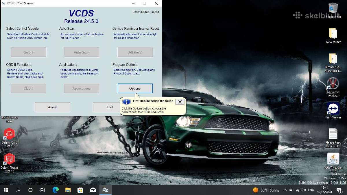Minimize the VCDS Main Screen window
This screenshot has height=195, width=347.
pyautogui.click(x=133, y=3)
